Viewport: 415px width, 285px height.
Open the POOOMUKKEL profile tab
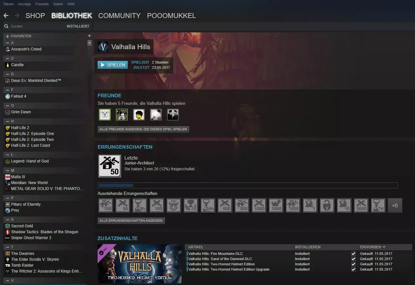point(171,16)
